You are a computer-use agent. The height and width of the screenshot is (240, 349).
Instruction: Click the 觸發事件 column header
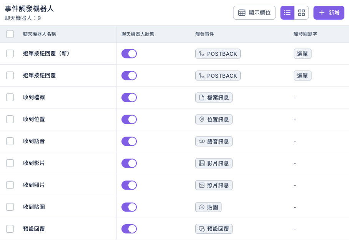tap(204, 34)
